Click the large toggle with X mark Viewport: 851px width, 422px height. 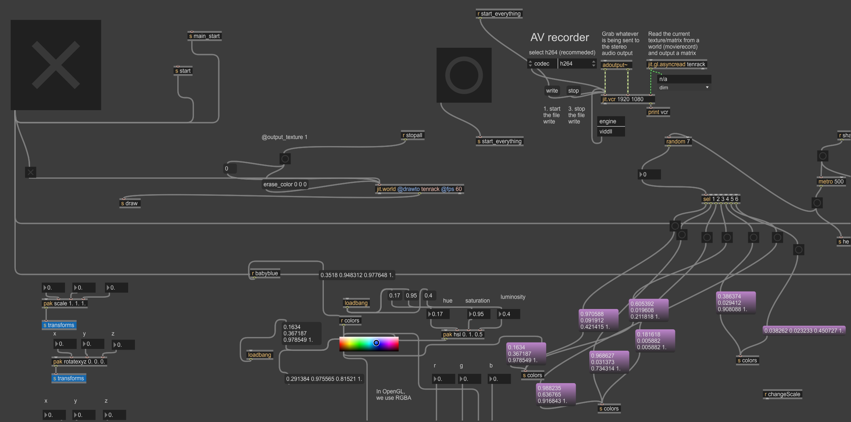(56, 65)
